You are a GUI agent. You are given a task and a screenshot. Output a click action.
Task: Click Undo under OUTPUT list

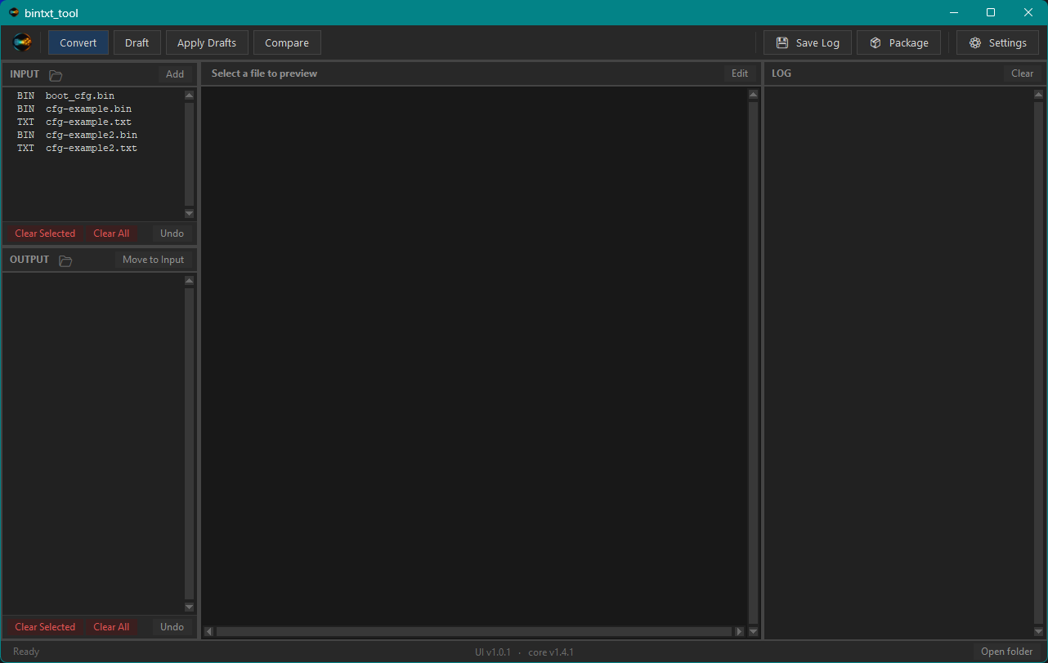(172, 627)
